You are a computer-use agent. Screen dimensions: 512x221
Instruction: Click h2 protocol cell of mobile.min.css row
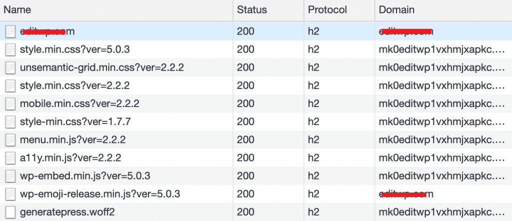point(313,104)
